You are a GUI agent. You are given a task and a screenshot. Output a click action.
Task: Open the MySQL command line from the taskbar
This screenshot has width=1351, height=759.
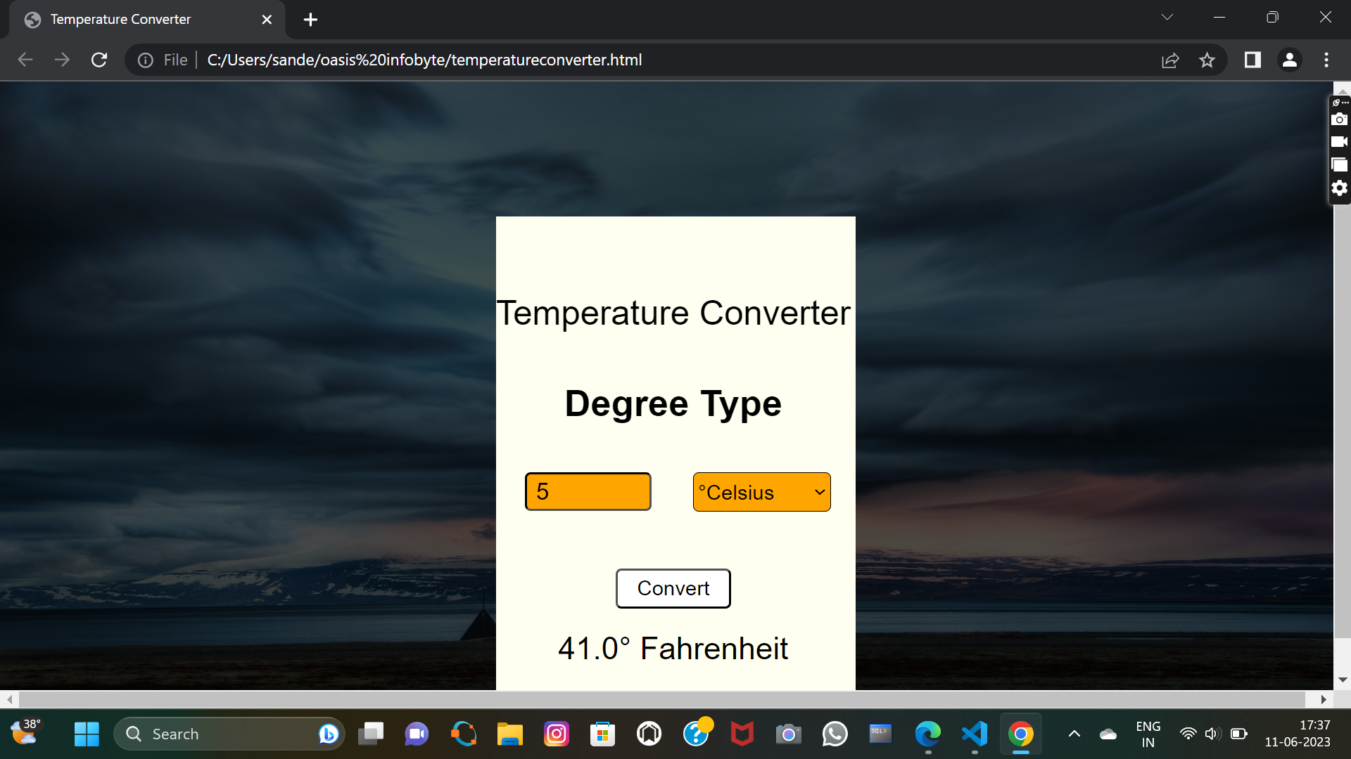[880, 734]
